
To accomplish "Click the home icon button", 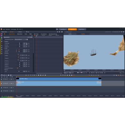I will 57,29.
